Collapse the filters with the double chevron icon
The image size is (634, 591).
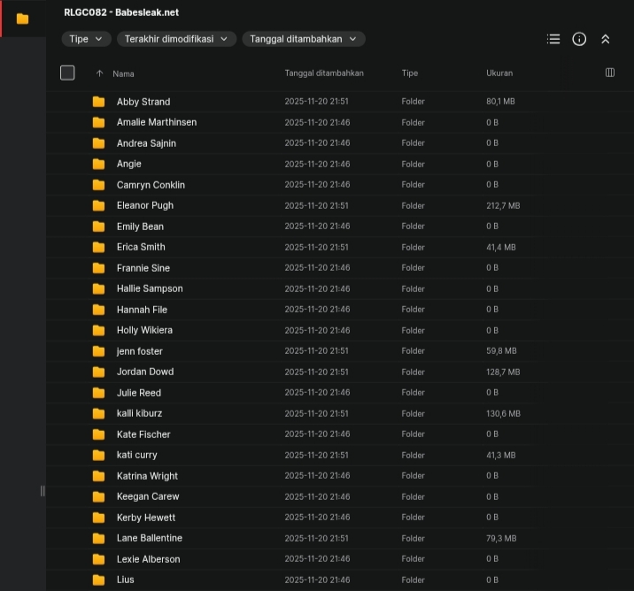click(x=606, y=39)
